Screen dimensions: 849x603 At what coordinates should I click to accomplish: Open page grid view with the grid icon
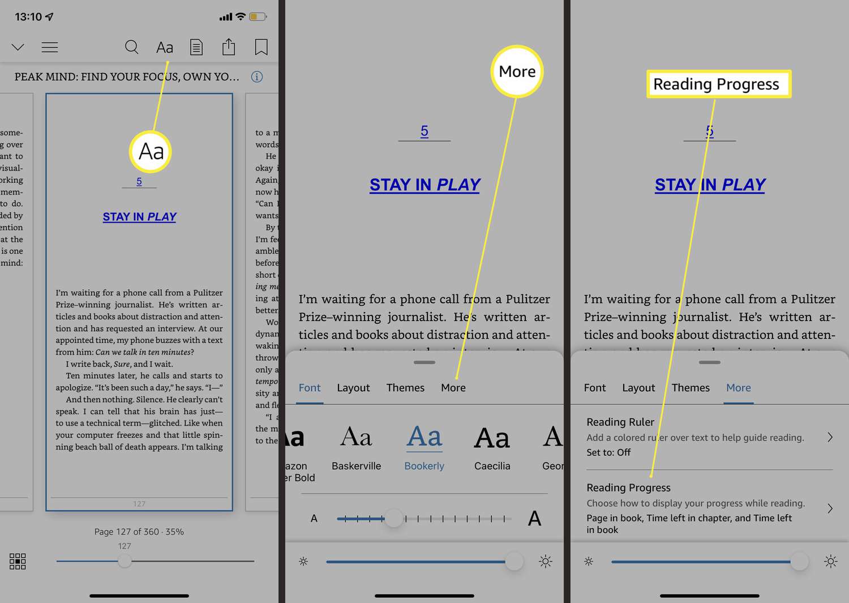pyautogui.click(x=18, y=561)
